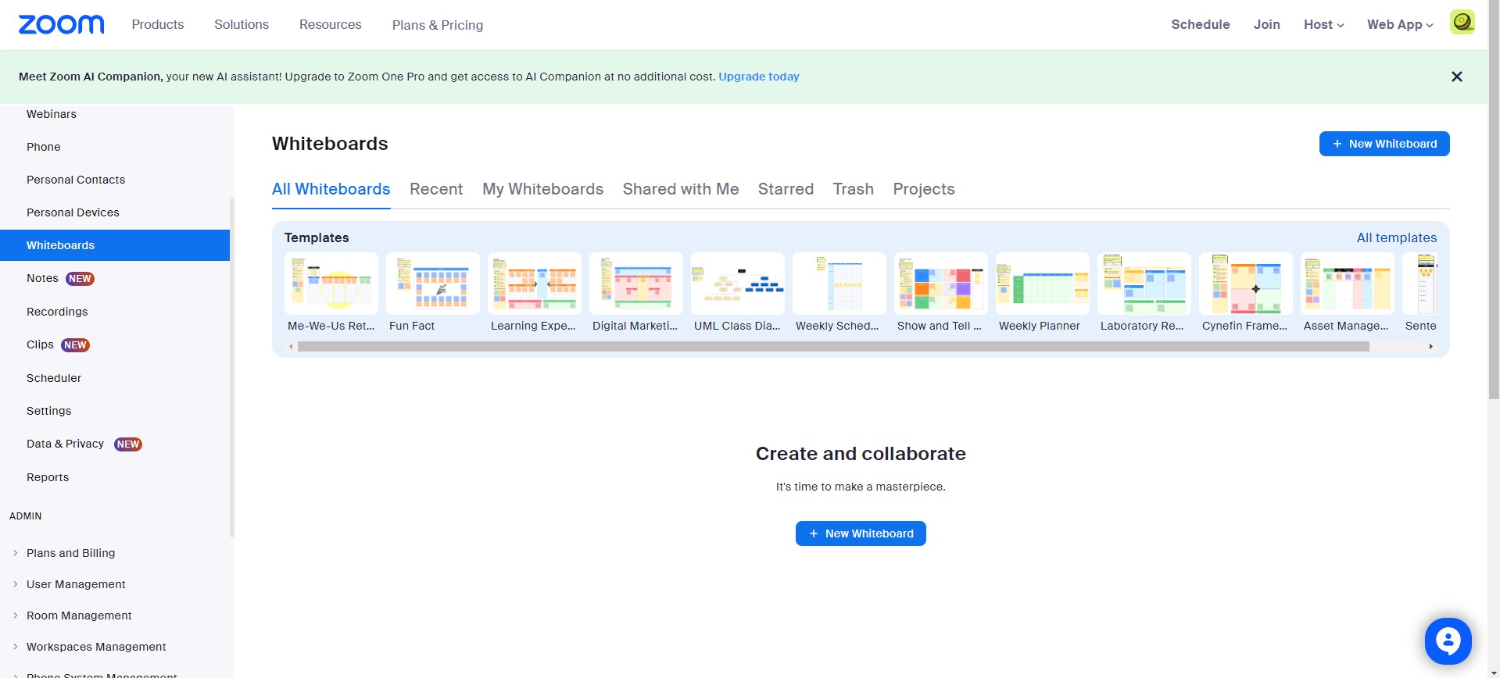Viewport: 1500px width, 678px height.
Task: Switch to the Shared with Me tab
Action: click(x=680, y=189)
